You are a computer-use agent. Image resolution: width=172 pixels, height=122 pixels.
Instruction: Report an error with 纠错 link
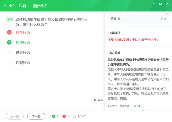pyautogui.click(x=163, y=19)
